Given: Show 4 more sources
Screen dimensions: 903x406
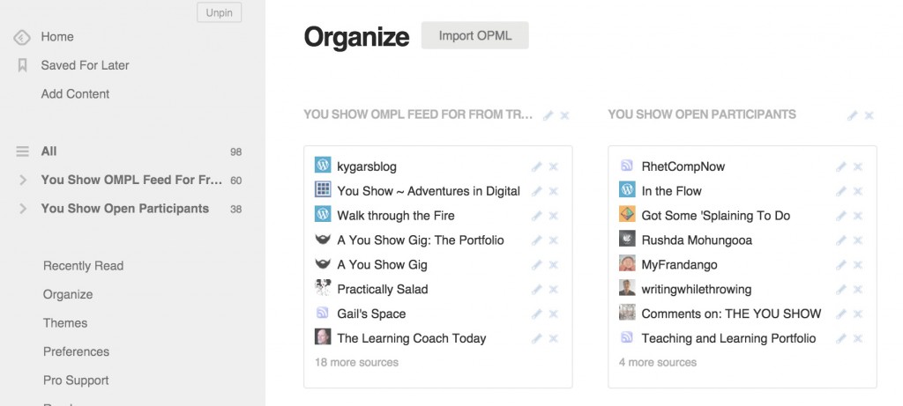Looking at the screenshot, I should click(x=658, y=362).
